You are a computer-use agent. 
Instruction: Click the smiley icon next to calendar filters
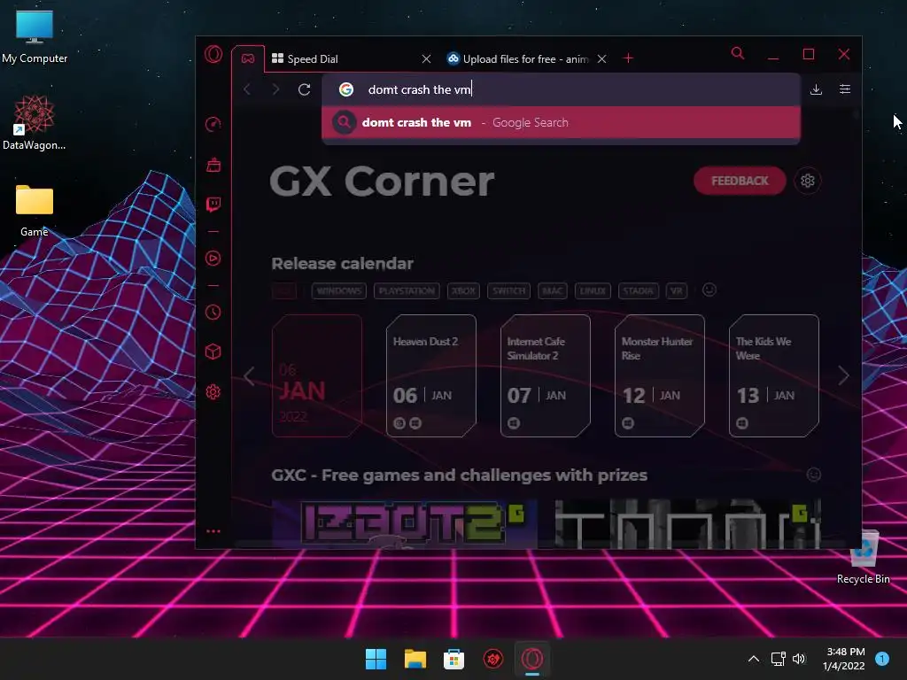[709, 290]
